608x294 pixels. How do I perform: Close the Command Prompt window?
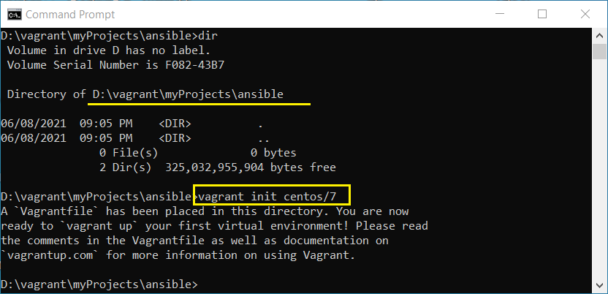(x=585, y=15)
